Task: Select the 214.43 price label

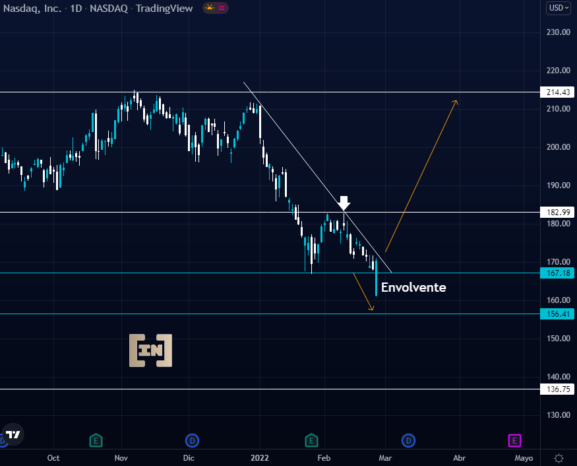Action: click(557, 92)
